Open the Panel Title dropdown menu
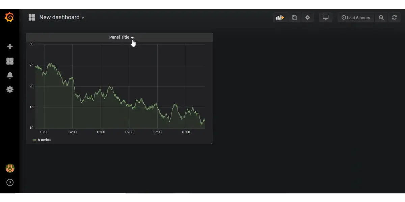Image resolution: width=405 pixels, height=202 pixels. 122,37
